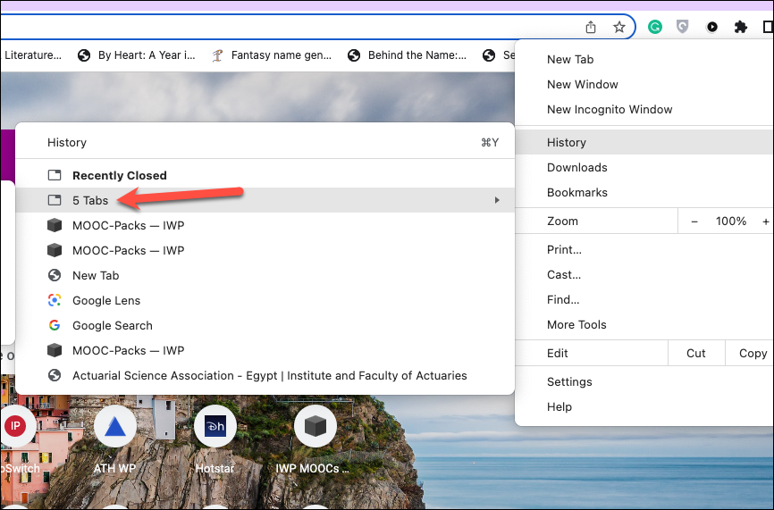Choose Find... from the menu

(x=644, y=300)
